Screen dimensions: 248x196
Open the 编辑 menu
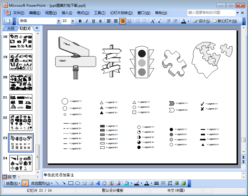tap(35, 13)
